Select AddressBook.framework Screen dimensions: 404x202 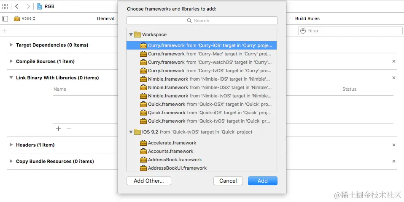tap(202, 160)
